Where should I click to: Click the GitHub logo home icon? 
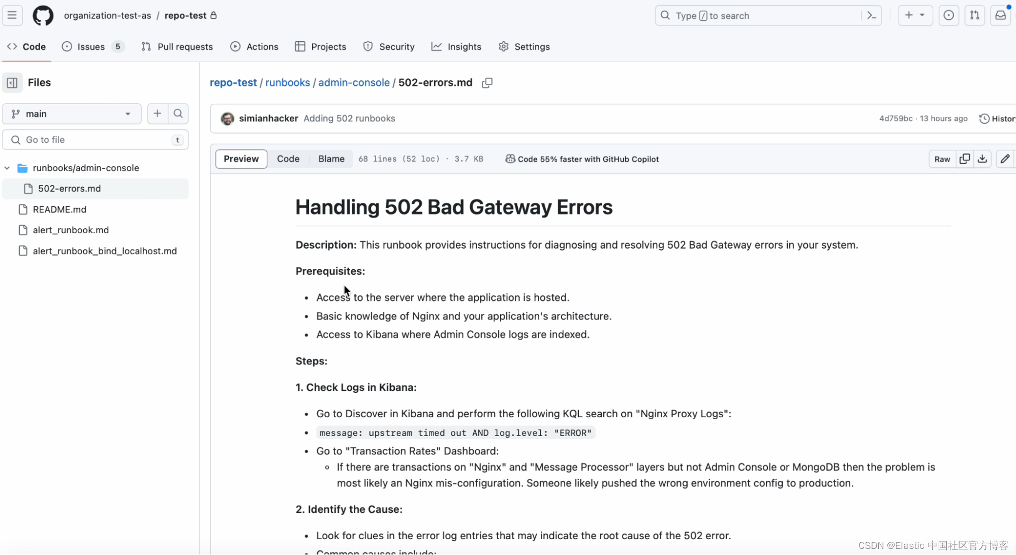click(43, 15)
